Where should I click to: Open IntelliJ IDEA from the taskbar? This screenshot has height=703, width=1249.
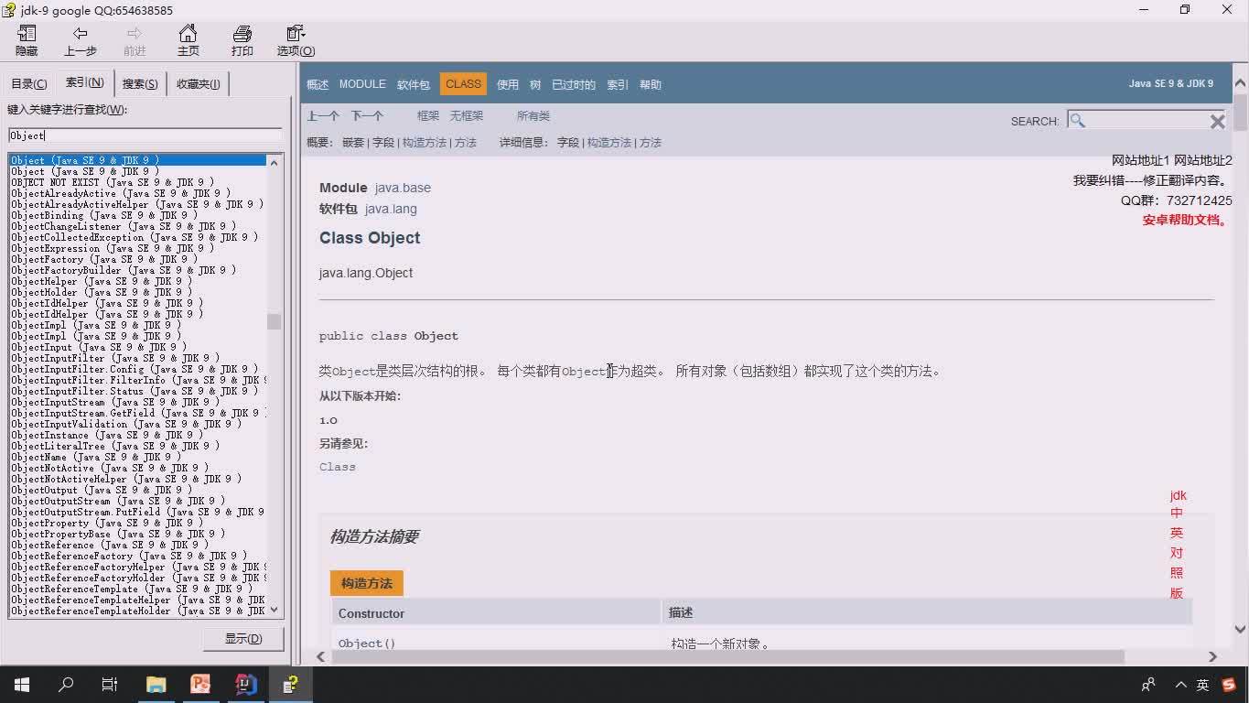245,684
